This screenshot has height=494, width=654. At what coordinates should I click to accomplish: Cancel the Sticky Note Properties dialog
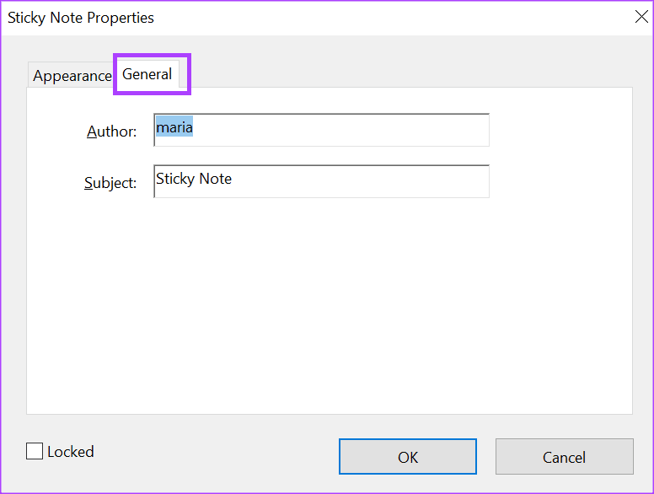click(x=564, y=457)
